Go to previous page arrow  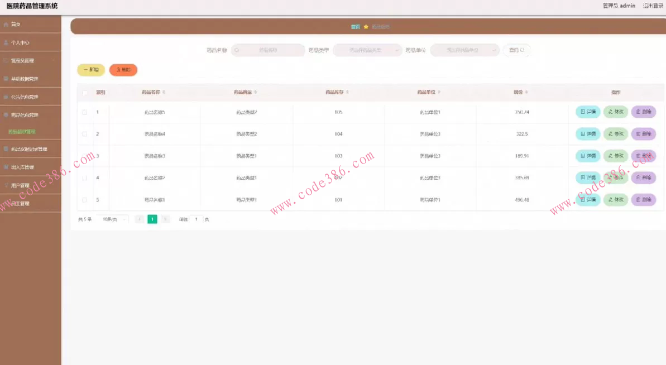(x=140, y=219)
